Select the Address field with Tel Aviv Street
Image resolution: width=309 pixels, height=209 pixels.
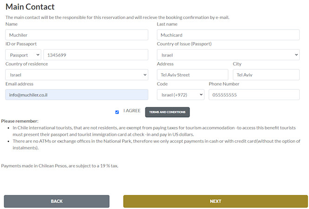pyautogui.click(x=193, y=75)
